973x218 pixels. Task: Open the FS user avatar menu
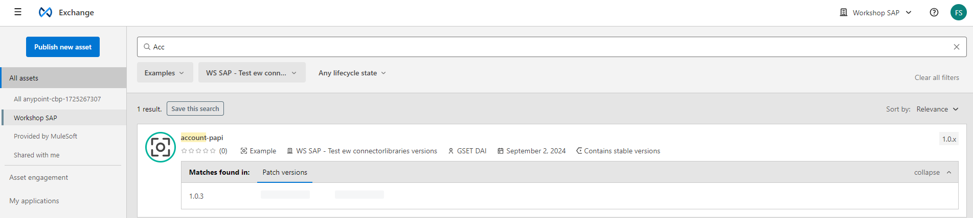(958, 12)
